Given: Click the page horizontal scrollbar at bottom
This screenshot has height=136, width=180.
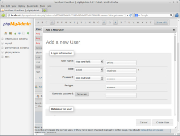Looking at the screenshot, I should (109, 134).
